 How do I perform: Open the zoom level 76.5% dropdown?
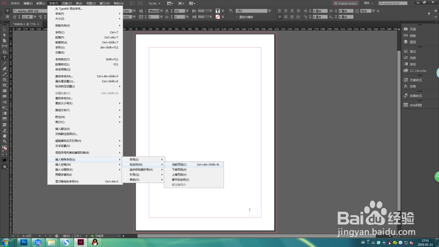coord(159,4)
